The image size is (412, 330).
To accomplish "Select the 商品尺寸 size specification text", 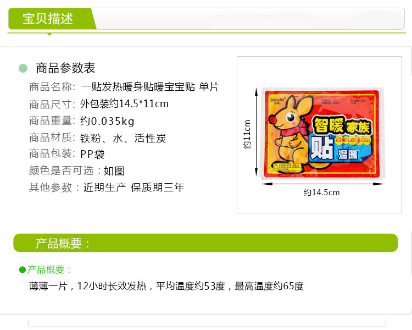I will (98, 104).
